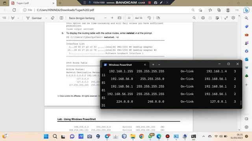Choose the add text tool

(x=61, y=18)
